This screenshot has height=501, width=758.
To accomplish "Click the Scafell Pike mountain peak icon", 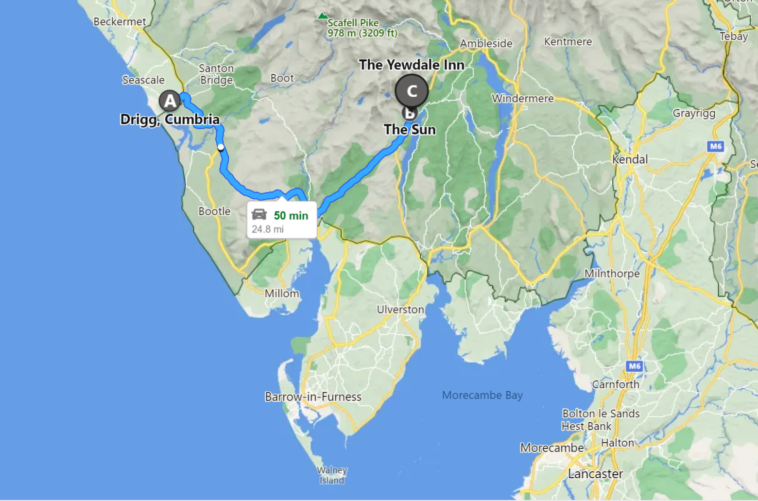I will pos(322,16).
